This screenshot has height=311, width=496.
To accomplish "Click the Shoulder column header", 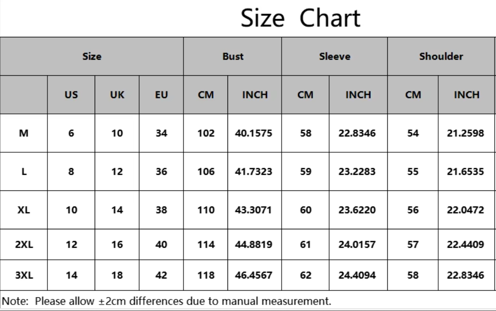I will coord(441,57).
